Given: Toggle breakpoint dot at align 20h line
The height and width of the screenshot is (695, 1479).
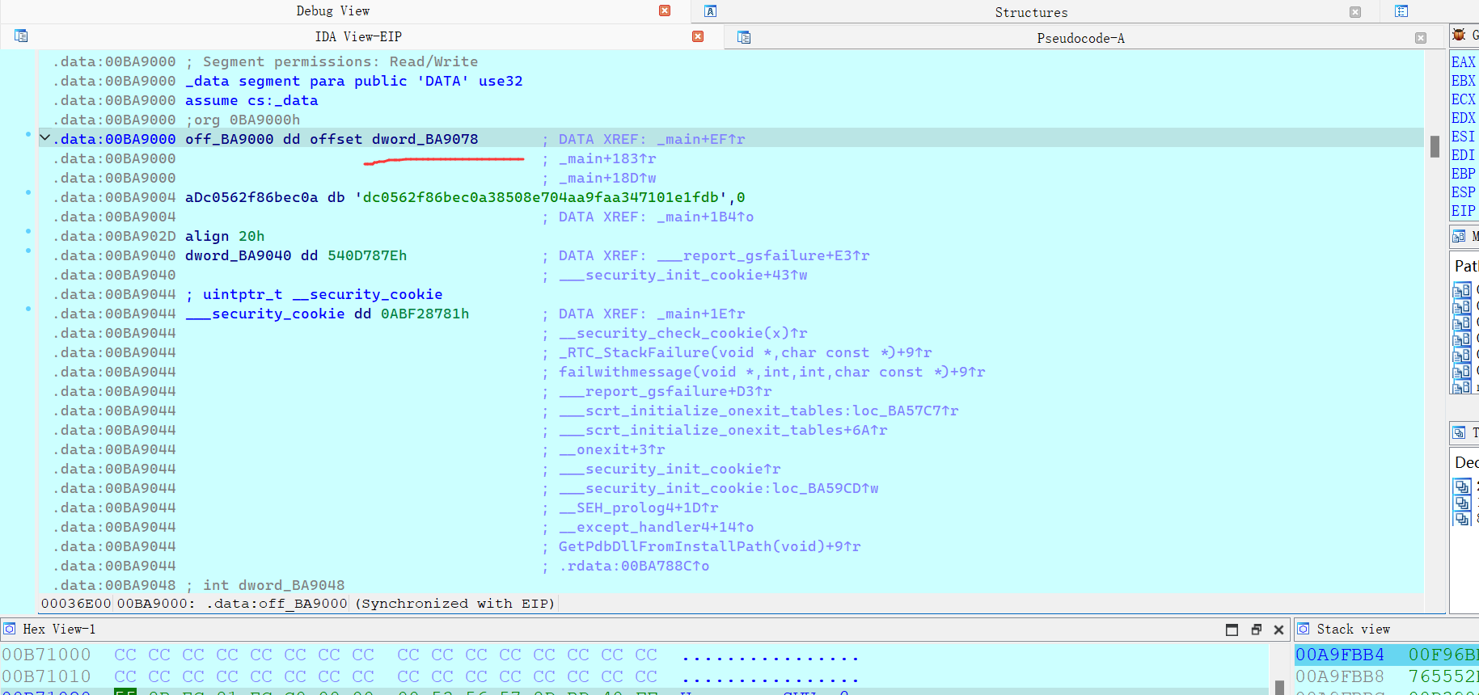Looking at the screenshot, I should (28, 231).
